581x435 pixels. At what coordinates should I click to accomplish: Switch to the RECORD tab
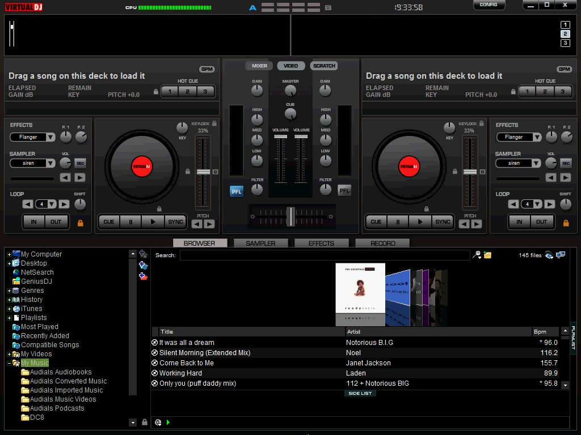pos(382,243)
